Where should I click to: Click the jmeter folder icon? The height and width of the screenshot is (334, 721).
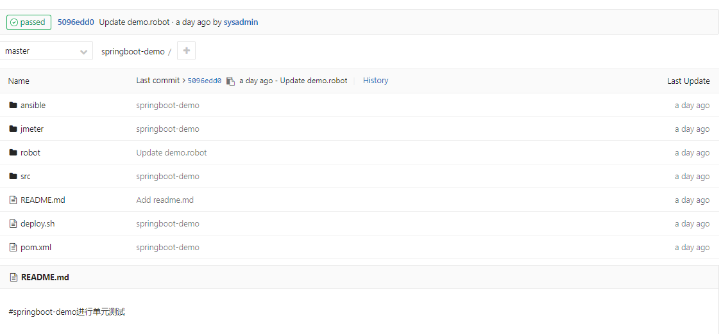tap(13, 129)
